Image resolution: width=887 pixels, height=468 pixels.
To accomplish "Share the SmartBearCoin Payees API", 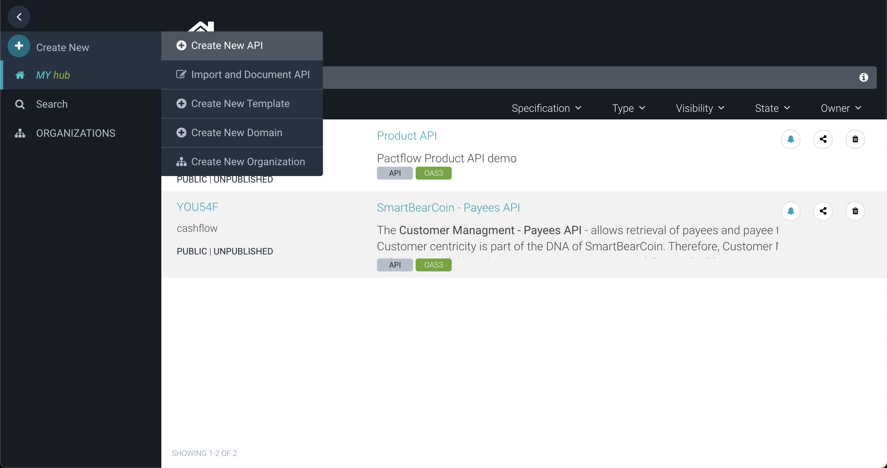I will pos(823,211).
